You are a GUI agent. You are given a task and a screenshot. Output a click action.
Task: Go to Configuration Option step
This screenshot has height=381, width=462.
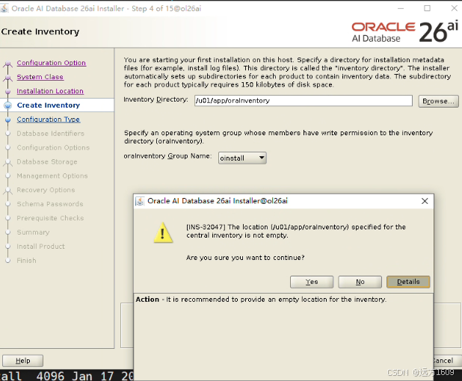click(x=52, y=63)
